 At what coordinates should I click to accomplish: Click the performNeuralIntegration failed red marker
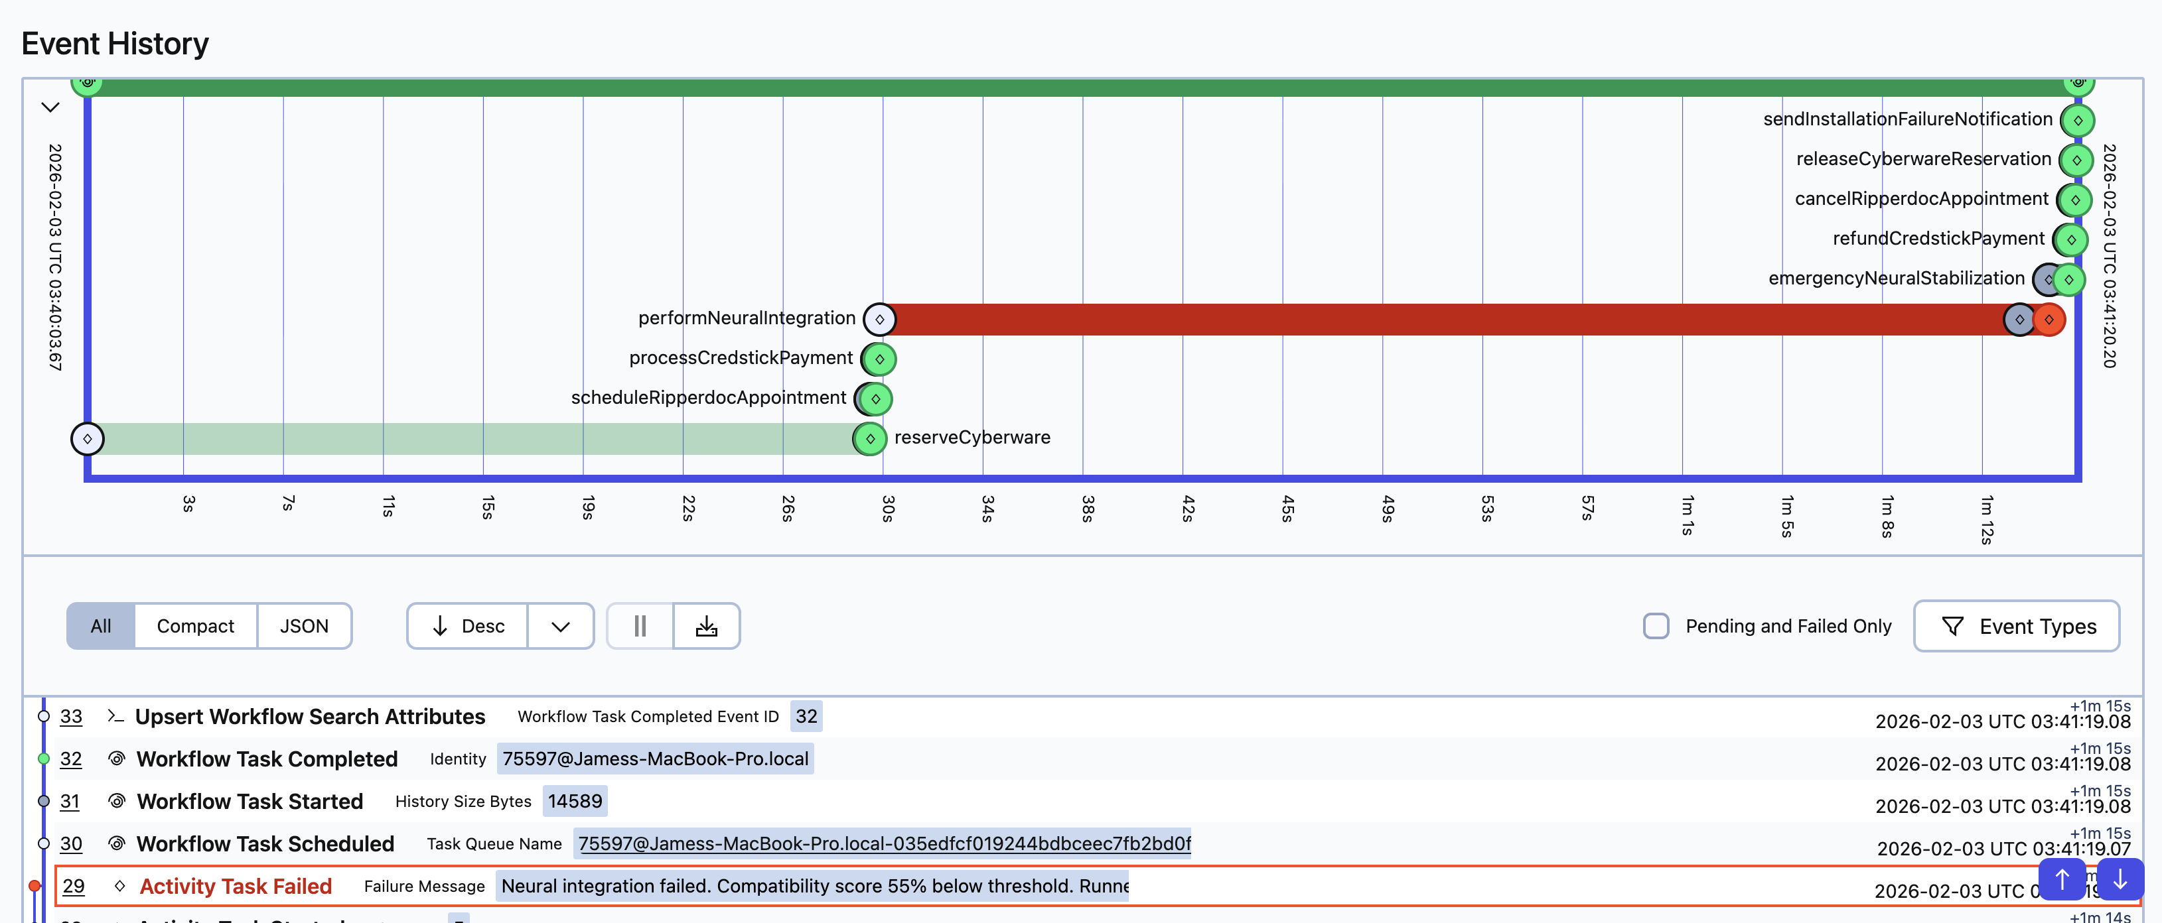pyautogui.click(x=2049, y=320)
